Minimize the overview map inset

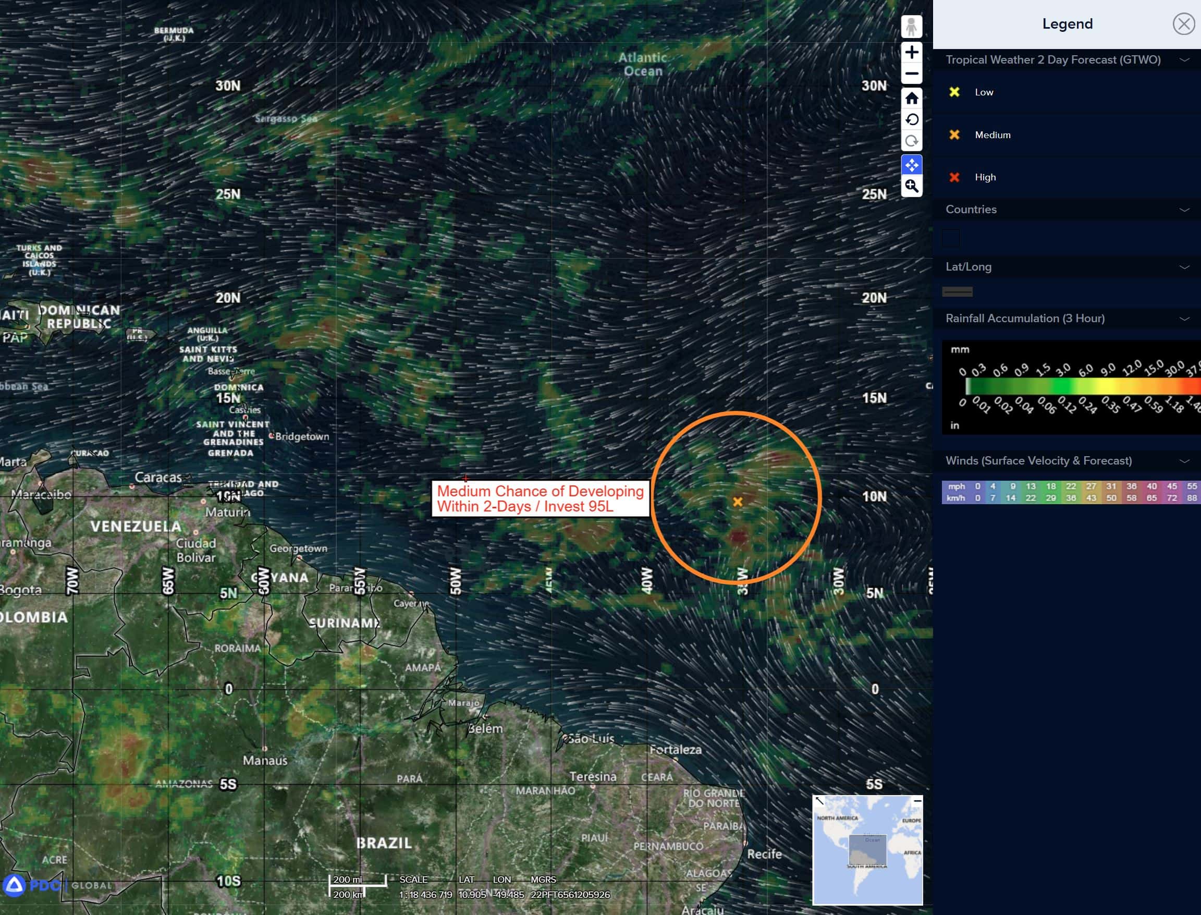click(917, 801)
